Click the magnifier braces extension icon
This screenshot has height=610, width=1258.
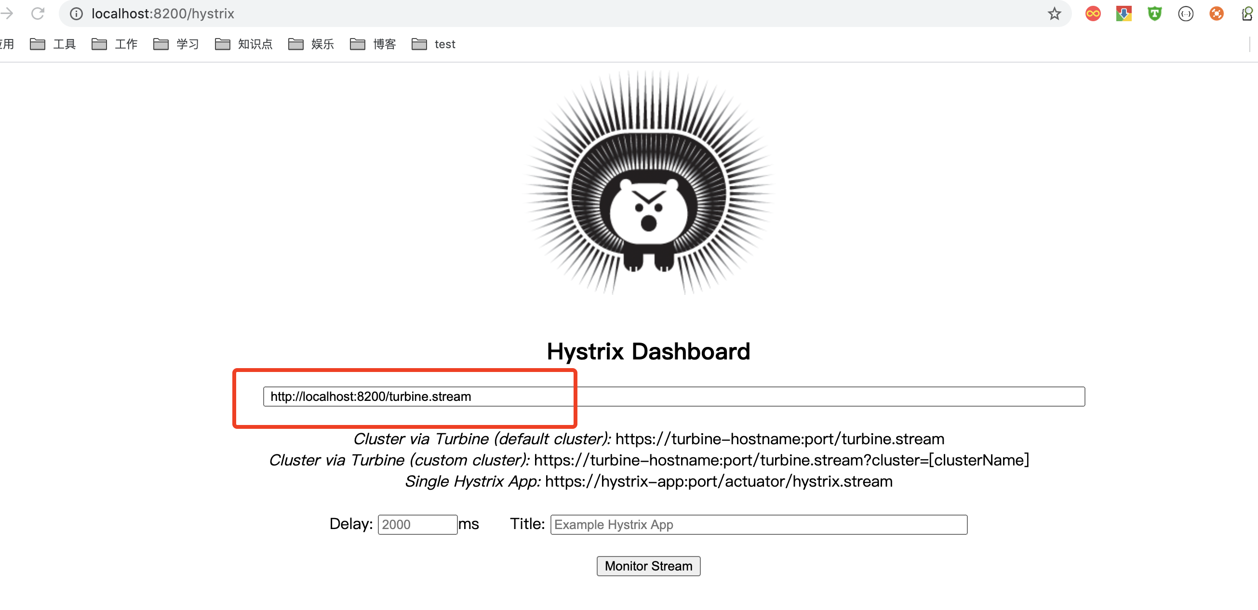[x=1247, y=13]
